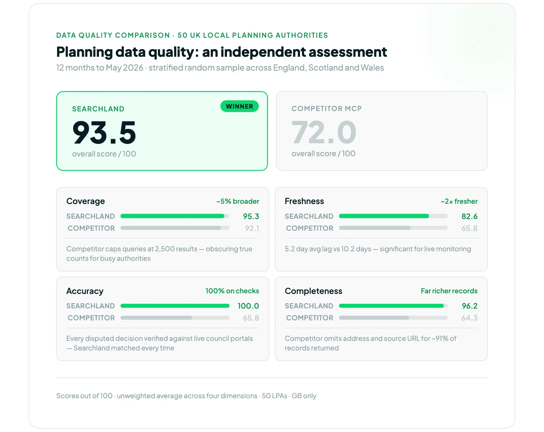This screenshot has width=544, height=432.
Task: Click the SEARCHLAND card heading
Action: coord(98,109)
